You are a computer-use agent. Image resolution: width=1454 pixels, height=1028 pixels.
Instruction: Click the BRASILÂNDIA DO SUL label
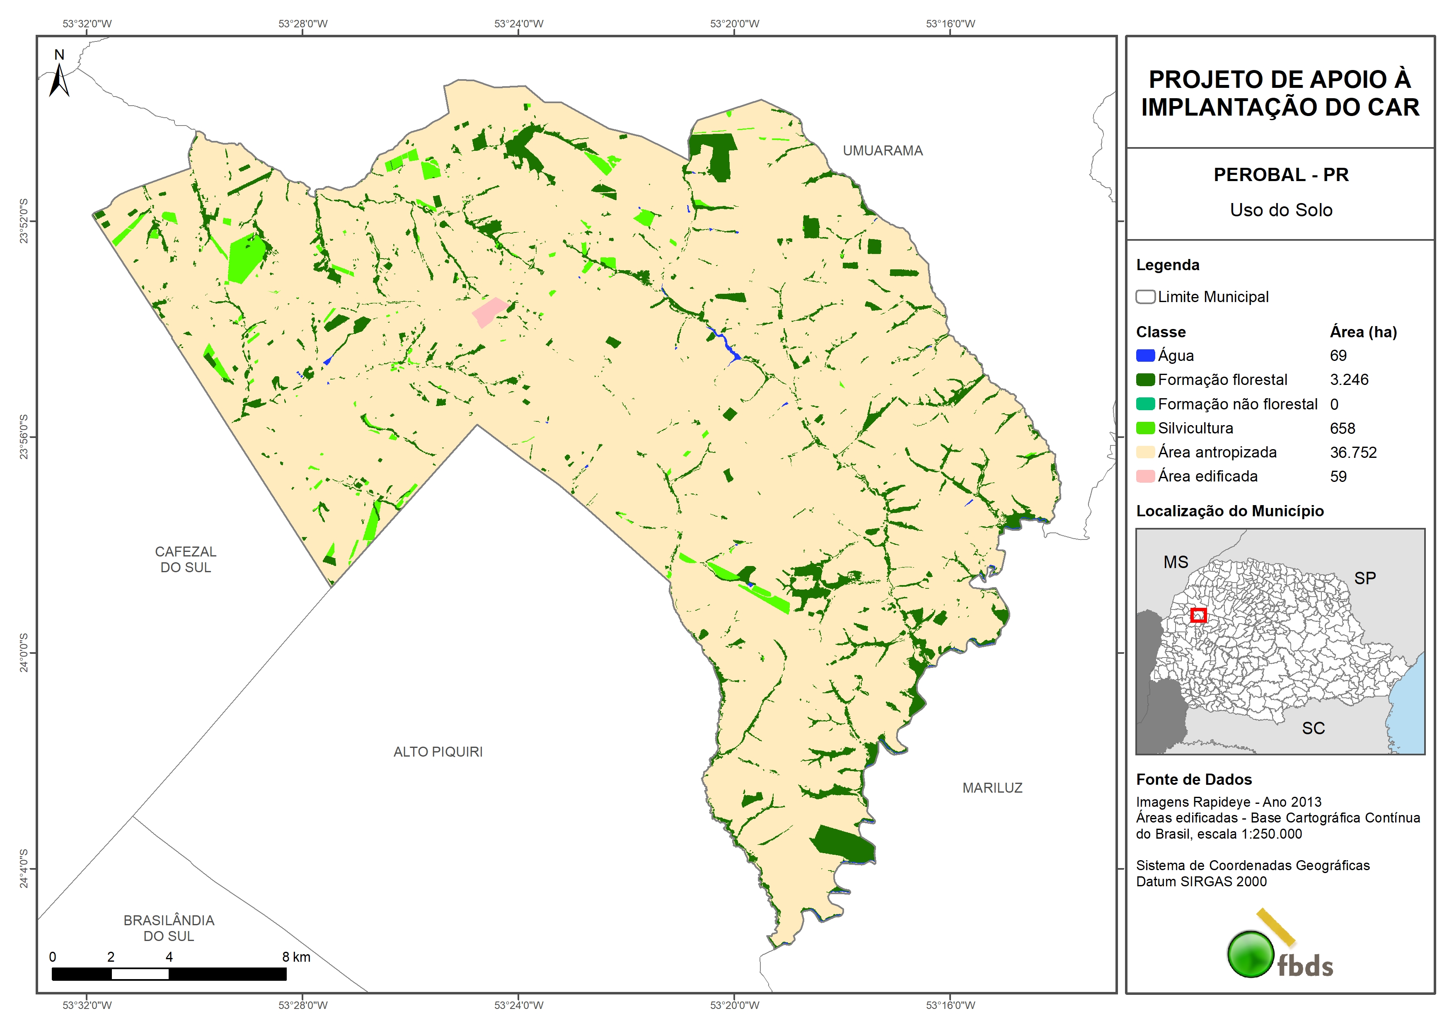(x=169, y=928)
